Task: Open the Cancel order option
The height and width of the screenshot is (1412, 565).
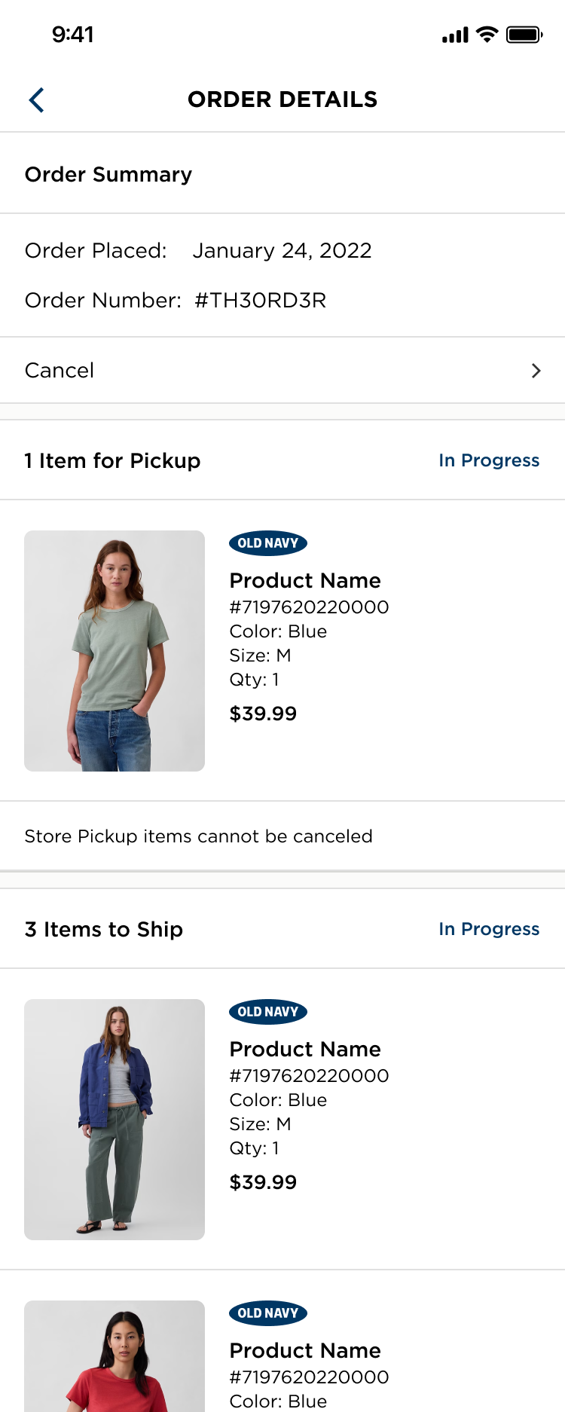Action: click(60, 371)
